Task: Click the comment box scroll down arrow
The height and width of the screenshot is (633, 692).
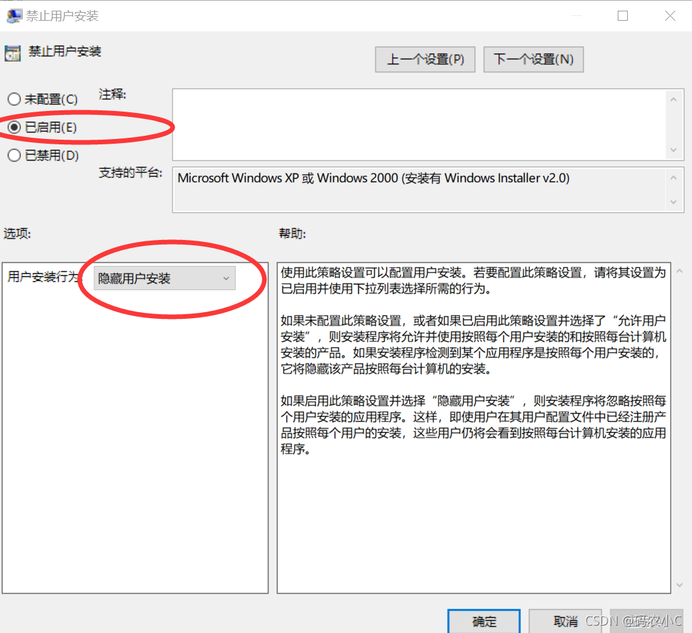Action: [x=673, y=150]
